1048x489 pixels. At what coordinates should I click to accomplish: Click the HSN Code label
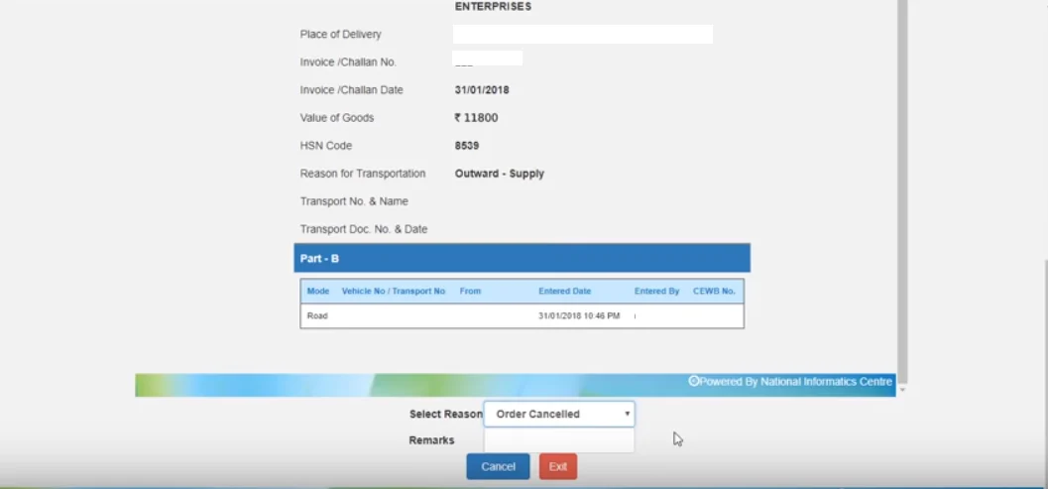[x=325, y=146]
